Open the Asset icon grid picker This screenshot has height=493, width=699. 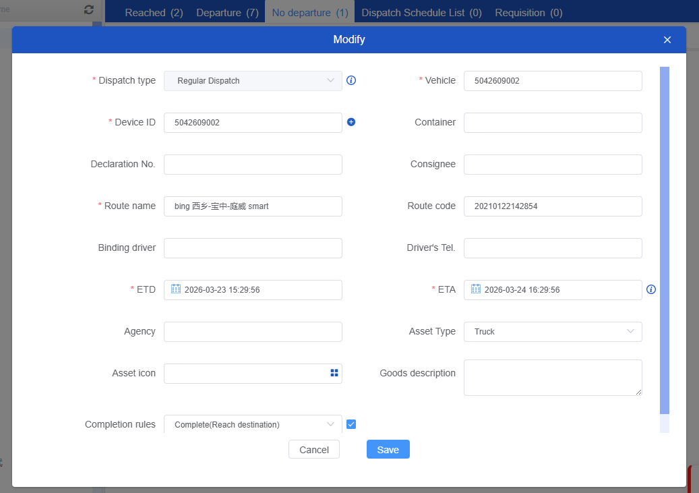point(334,373)
